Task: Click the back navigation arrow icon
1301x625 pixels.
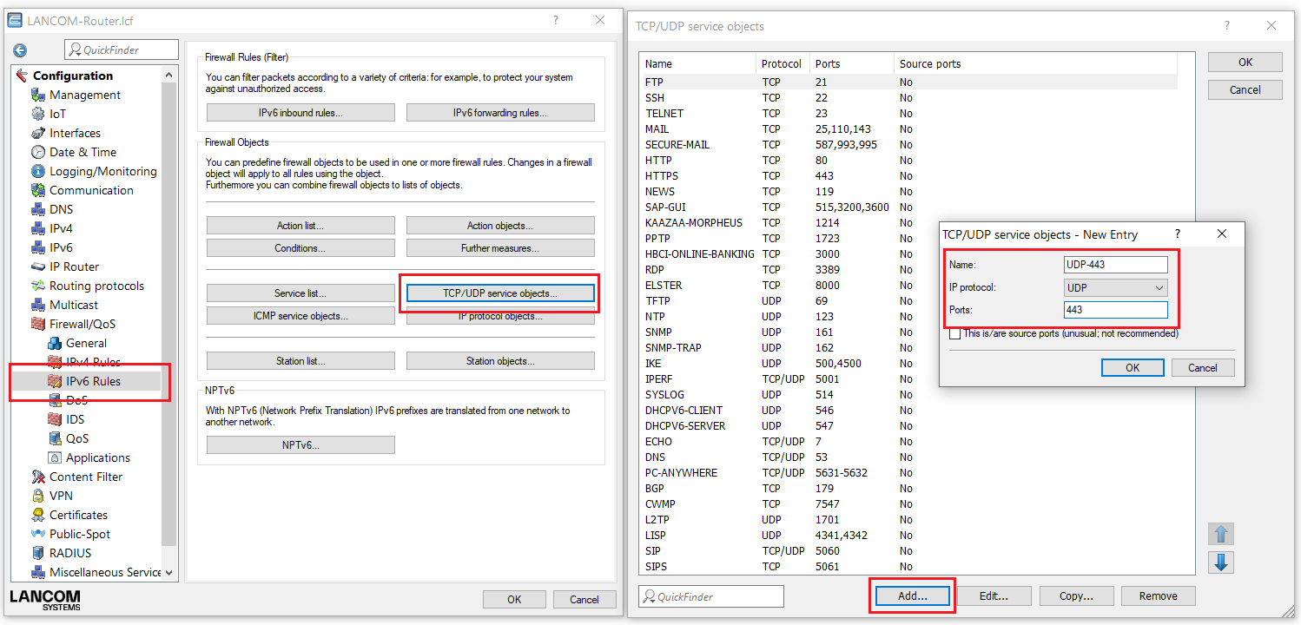Action: click(20, 50)
